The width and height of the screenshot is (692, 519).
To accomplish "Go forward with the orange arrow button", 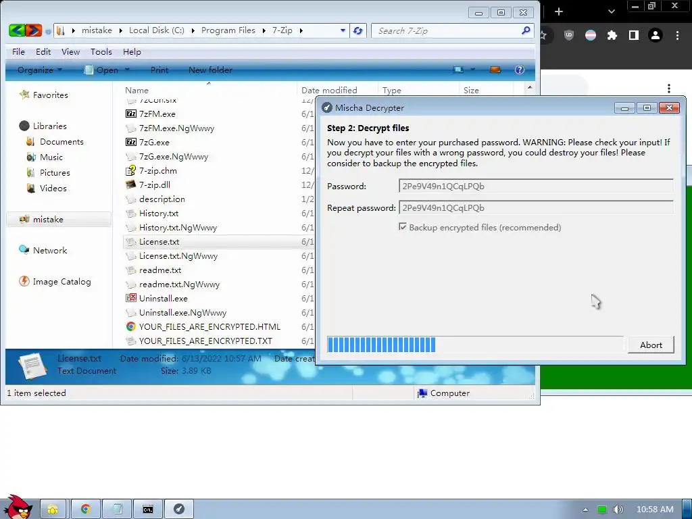I will pos(34,30).
